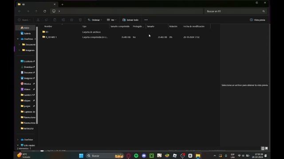Viewport: 284px width, 159px height.
Task: Expand the Imágenes tree node under OneDrive
Action: click(x=20, y=50)
